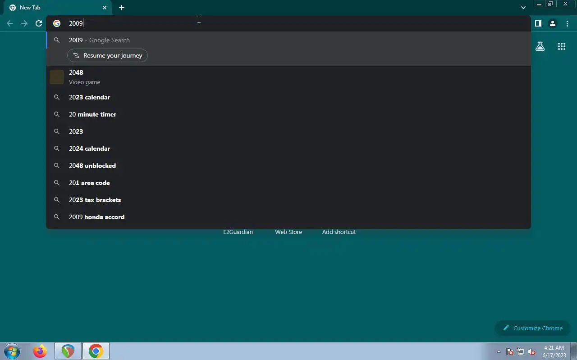This screenshot has width=577, height=360.
Task: Select the '2009 honda accord' suggestion
Action: coord(288,217)
